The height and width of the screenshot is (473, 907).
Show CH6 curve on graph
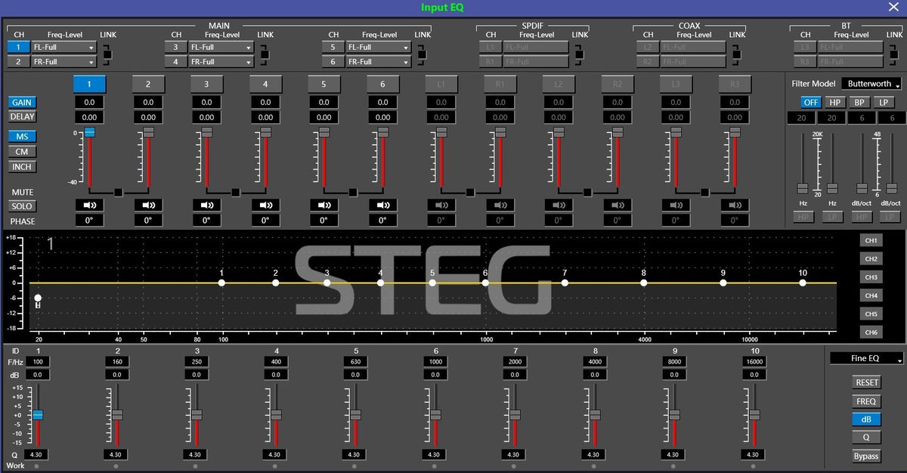(x=871, y=332)
